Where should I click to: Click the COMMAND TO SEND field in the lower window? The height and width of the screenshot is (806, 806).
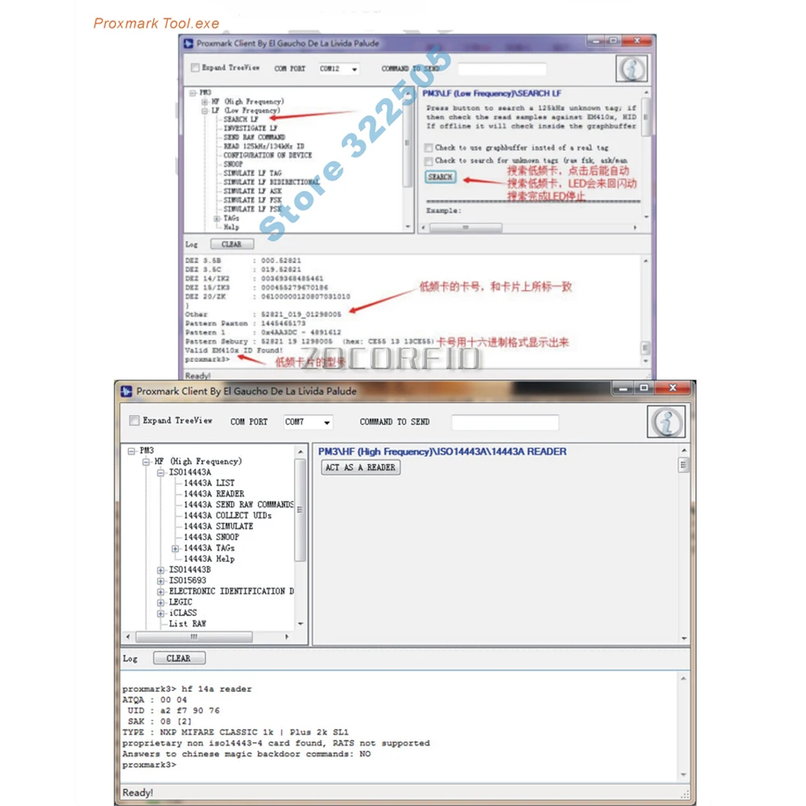[505, 422]
